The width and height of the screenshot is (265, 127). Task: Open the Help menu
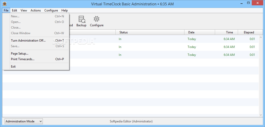click(x=64, y=10)
